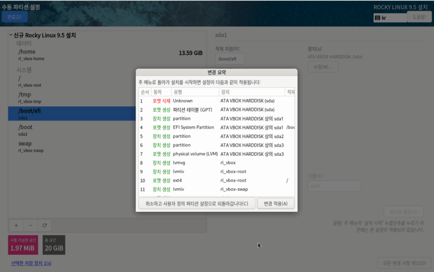Cancel and return to custom partitioning button
The image size is (434, 272).
click(x=197, y=204)
